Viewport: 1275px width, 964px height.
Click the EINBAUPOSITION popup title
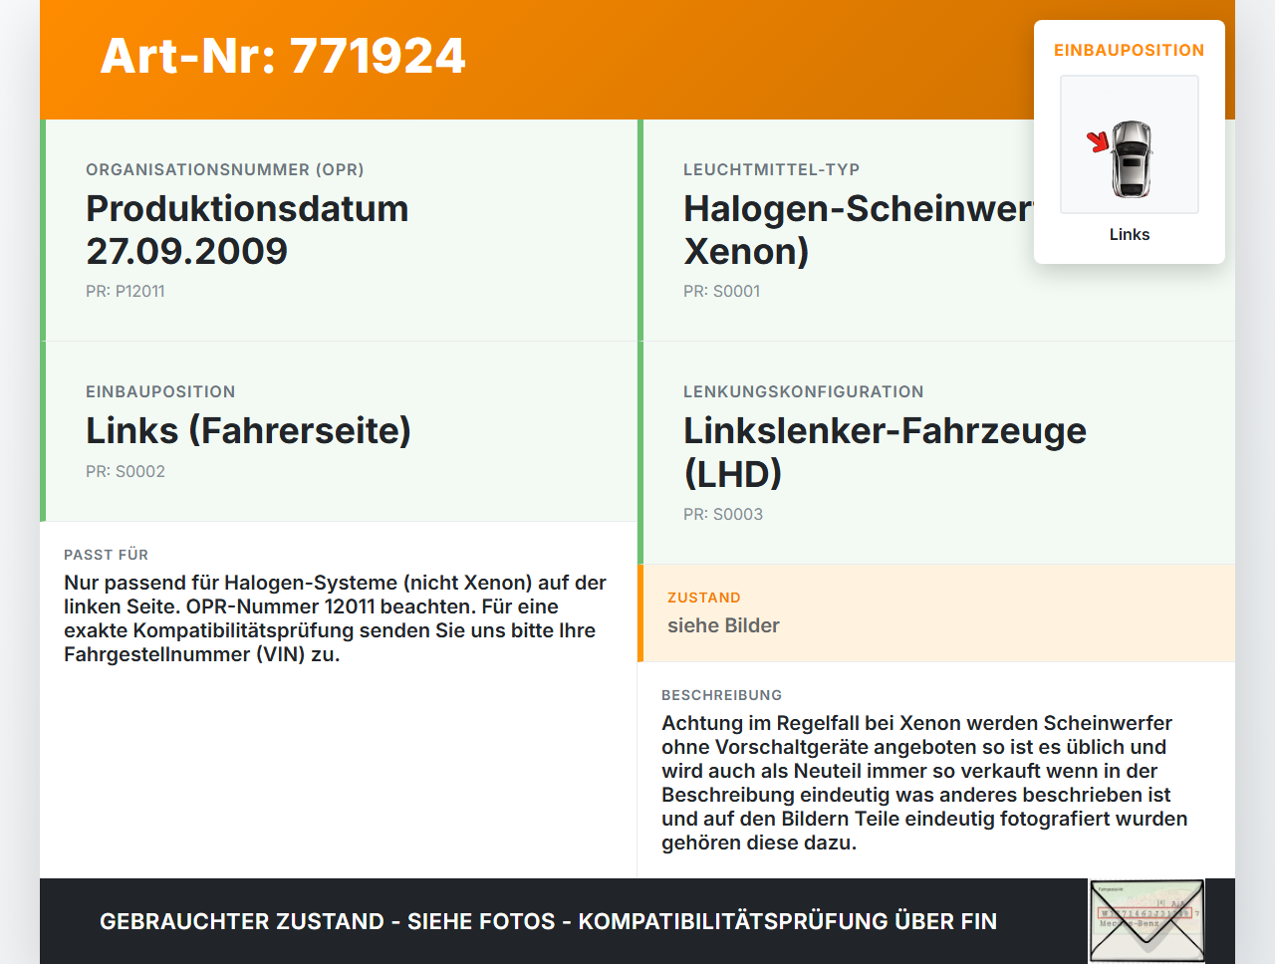pos(1130,50)
